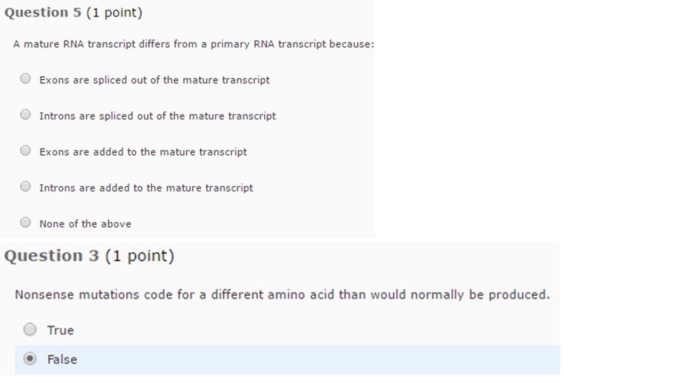Click the 'True' answer label
Screen dimensions: 682x383
[60, 330]
